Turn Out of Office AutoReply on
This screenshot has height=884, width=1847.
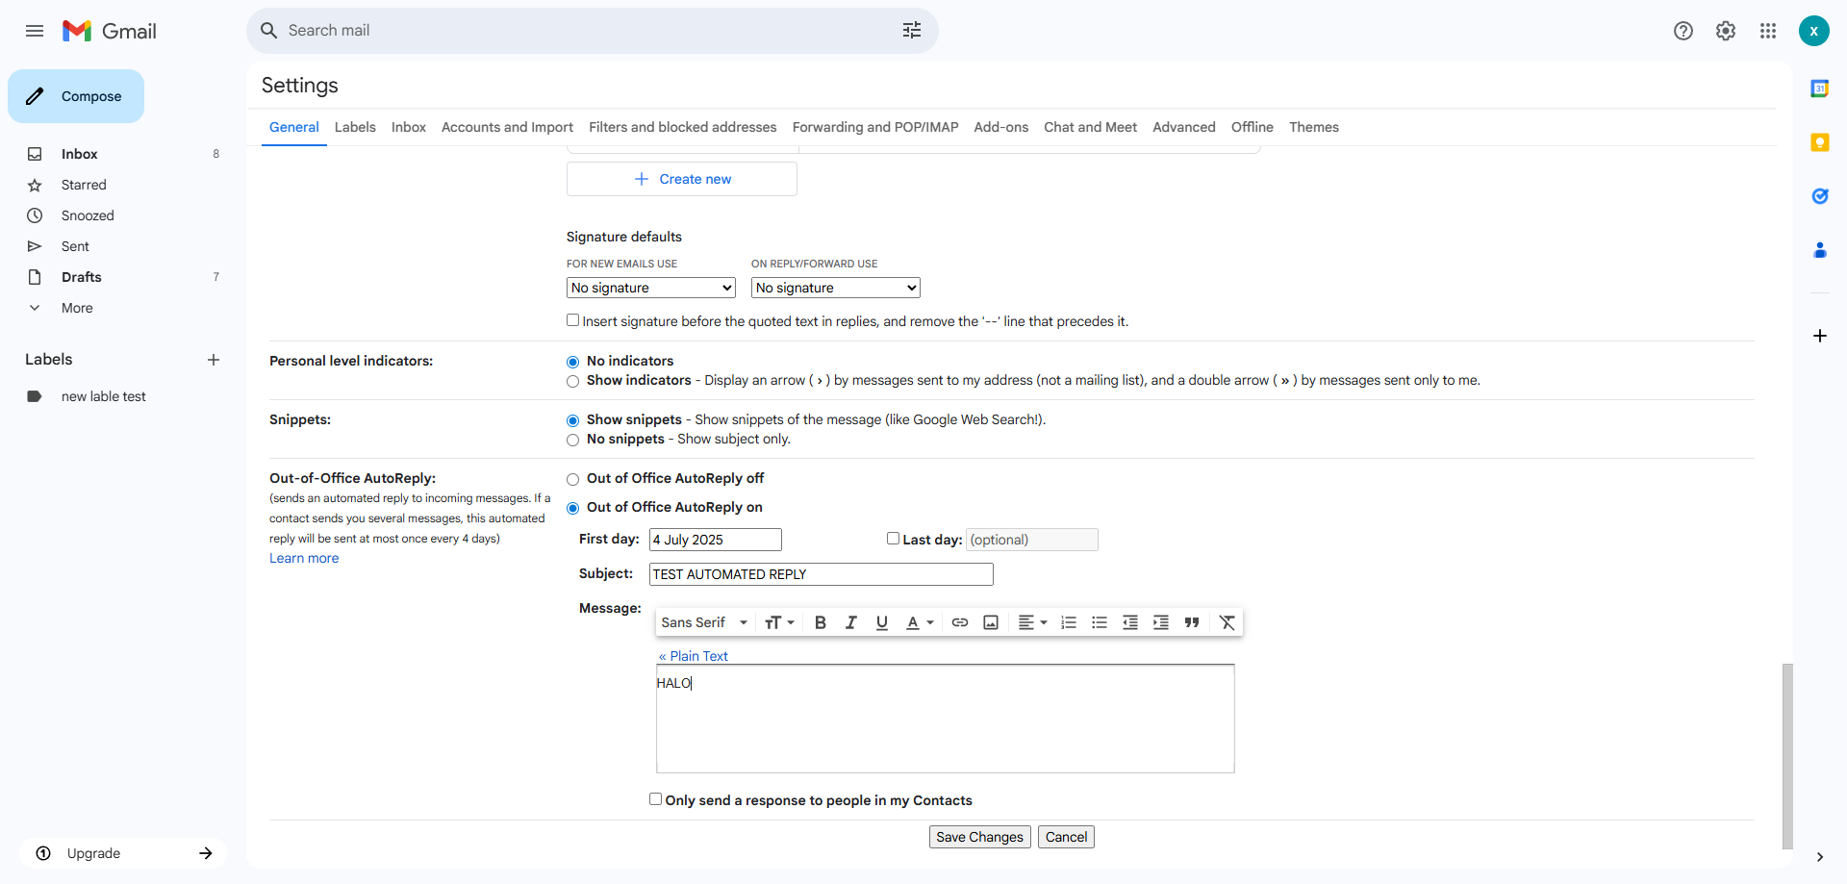pyautogui.click(x=573, y=508)
